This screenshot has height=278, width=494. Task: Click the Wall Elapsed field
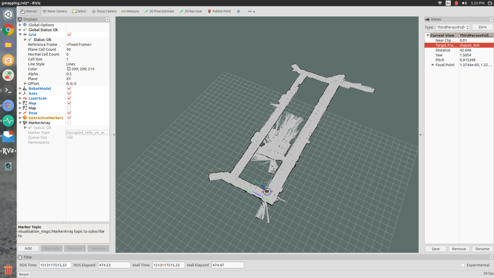pyautogui.click(x=228, y=265)
